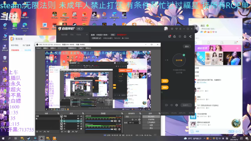Click the share icon in 直播伴侣
The image size is (251, 141).
(190, 36)
